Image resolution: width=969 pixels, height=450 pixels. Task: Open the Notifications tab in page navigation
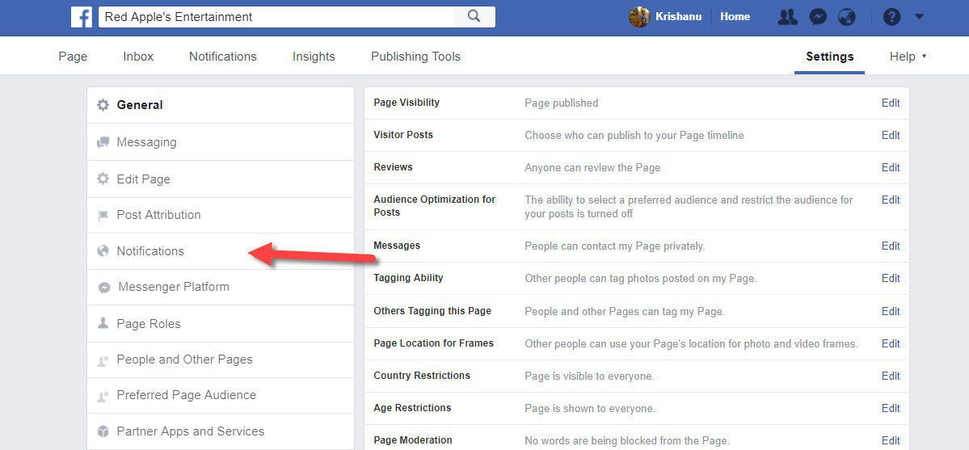tap(222, 57)
